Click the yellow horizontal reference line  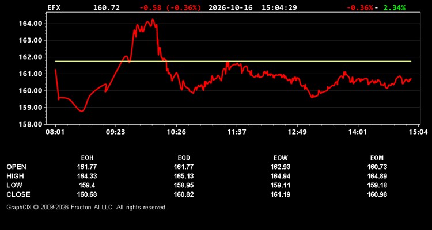pos(233,61)
